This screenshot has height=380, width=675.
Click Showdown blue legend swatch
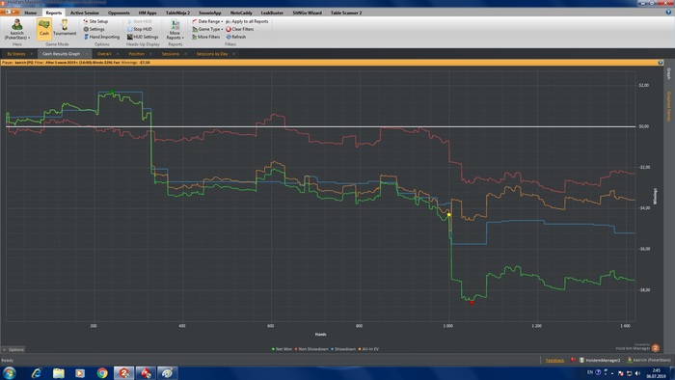pyautogui.click(x=333, y=349)
